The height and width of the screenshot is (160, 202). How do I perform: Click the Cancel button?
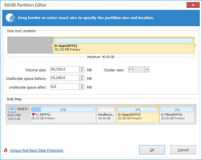point(183,150)
